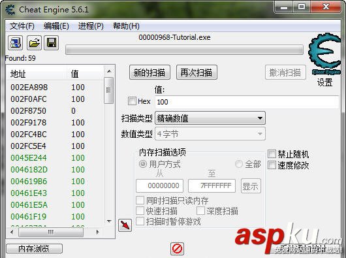The width and height of the screenshot is (346, 258).
Task: Open the 编辑(E) menu
Action: tap(56, 26)
